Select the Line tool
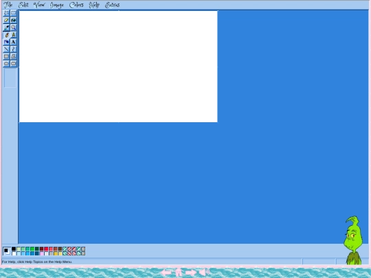371x278 pixels. click(x=6, y=49)
